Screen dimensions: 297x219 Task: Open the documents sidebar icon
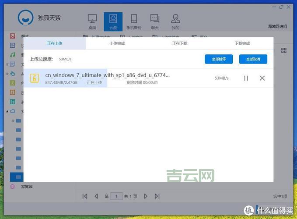click(13, 64)
